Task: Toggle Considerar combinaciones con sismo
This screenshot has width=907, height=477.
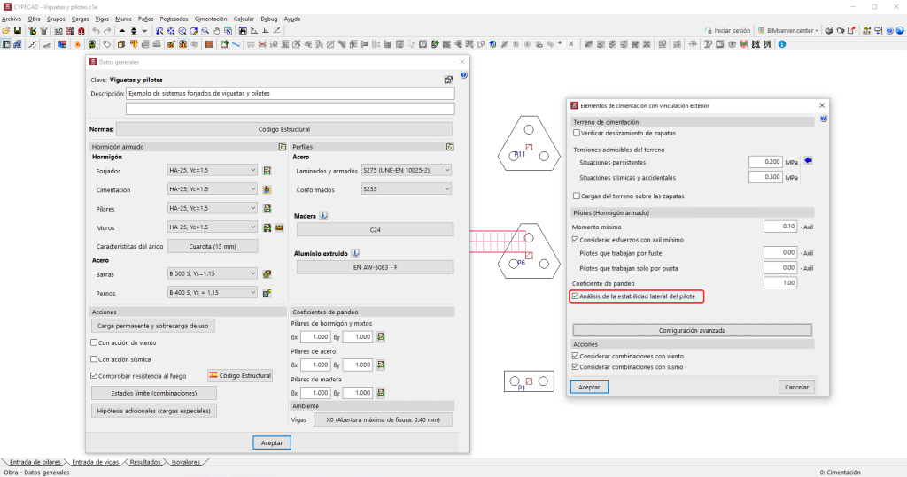Action: click(575, 367)
